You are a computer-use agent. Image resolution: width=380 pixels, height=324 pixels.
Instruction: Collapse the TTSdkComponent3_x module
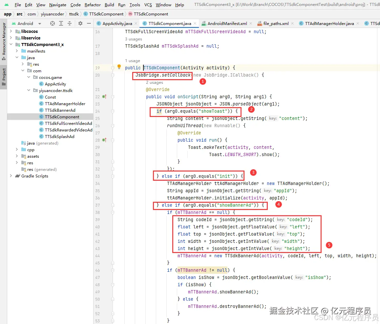[11, 44]
